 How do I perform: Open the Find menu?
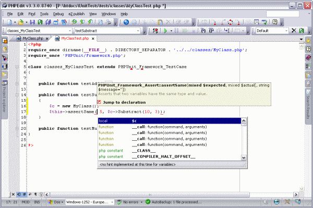(31, 14)
